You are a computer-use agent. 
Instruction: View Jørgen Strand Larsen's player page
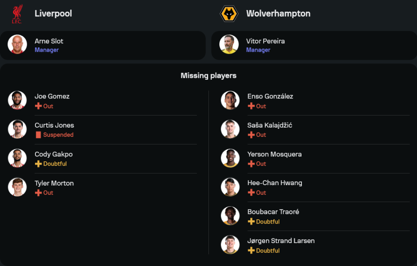point(281,241)
